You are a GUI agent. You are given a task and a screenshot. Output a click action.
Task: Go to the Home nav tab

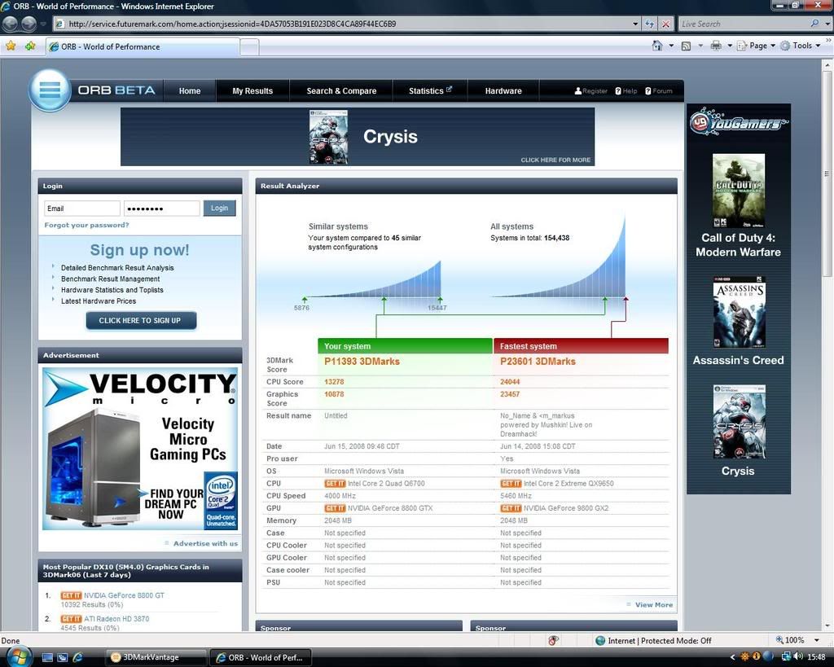tap(190, 91)
